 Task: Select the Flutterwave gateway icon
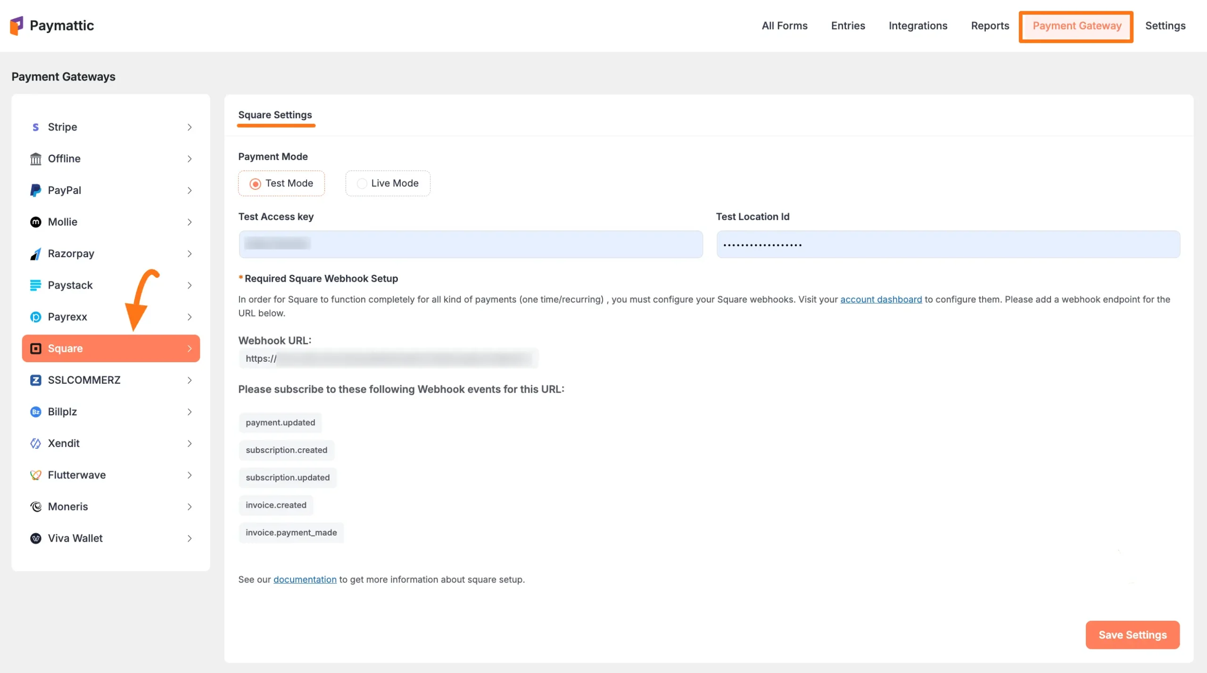point(36,475)
